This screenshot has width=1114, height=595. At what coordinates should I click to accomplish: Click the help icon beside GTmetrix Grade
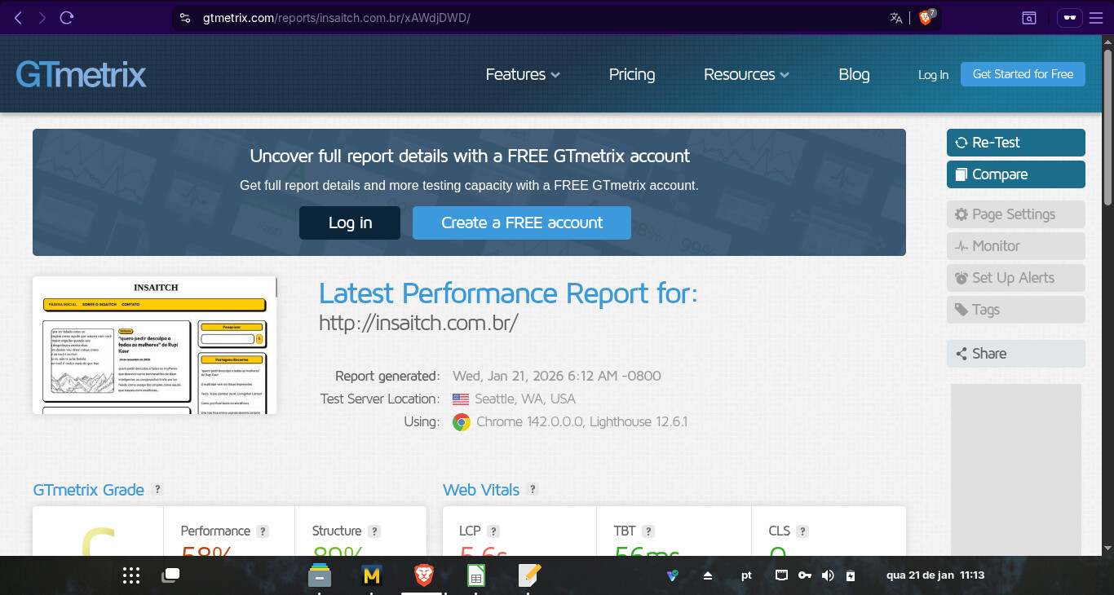(x=158, y=490)
